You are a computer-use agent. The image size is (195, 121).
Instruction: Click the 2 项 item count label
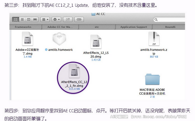point(152,97)
